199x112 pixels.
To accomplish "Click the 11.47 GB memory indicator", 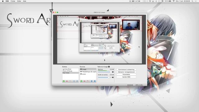I will 136,1.
